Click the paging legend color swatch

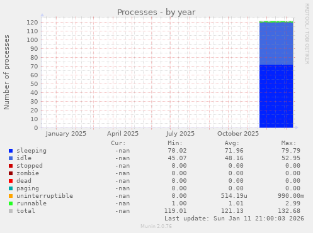(x=11, y=188)
